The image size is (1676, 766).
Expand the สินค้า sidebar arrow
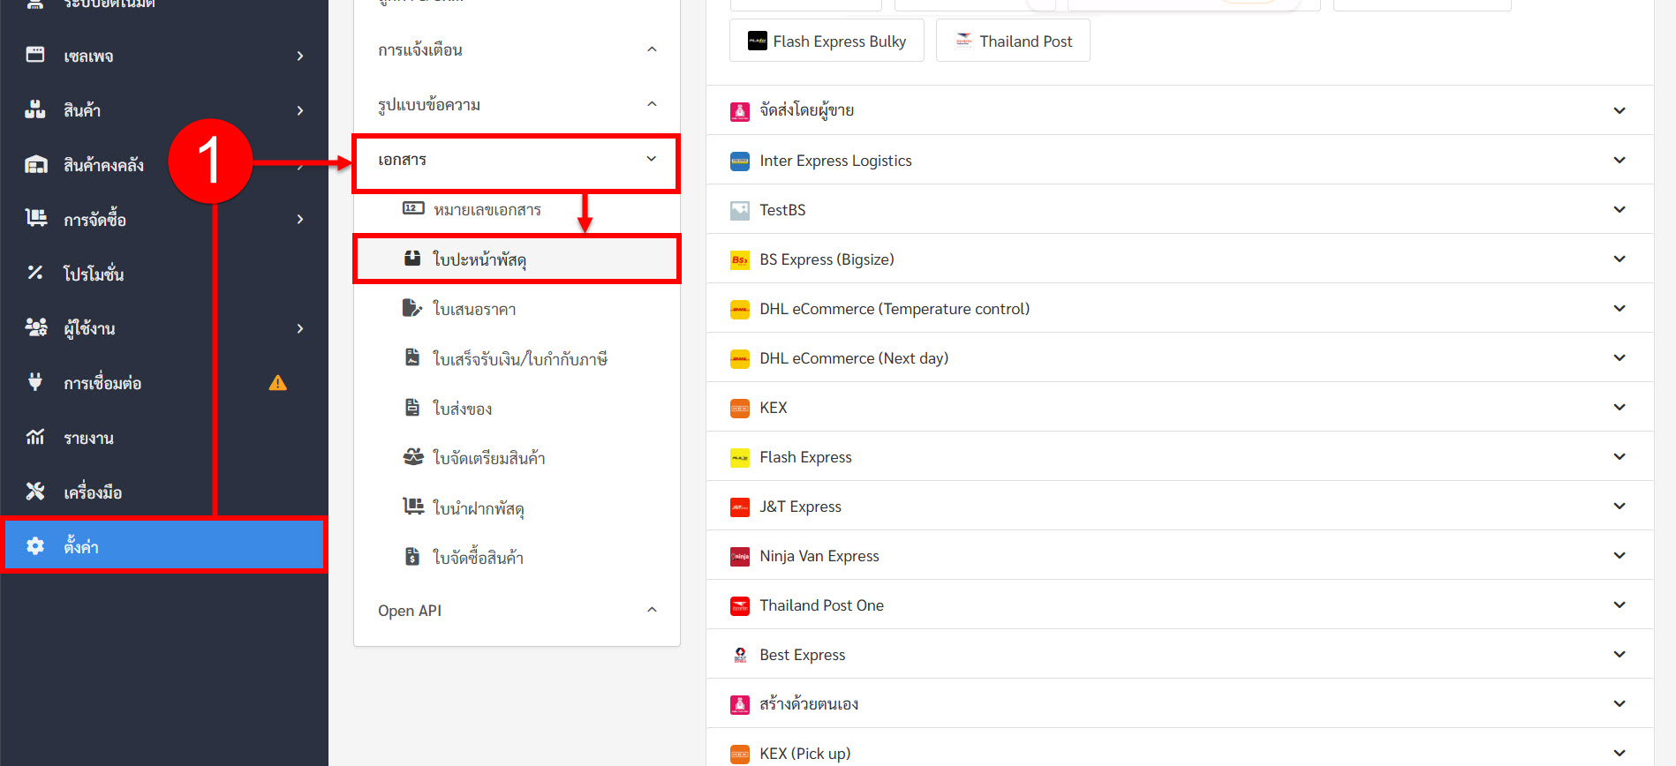pos(300,110)
